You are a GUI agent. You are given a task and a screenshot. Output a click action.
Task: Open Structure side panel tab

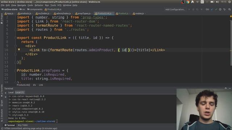click(x=1, y=116)
